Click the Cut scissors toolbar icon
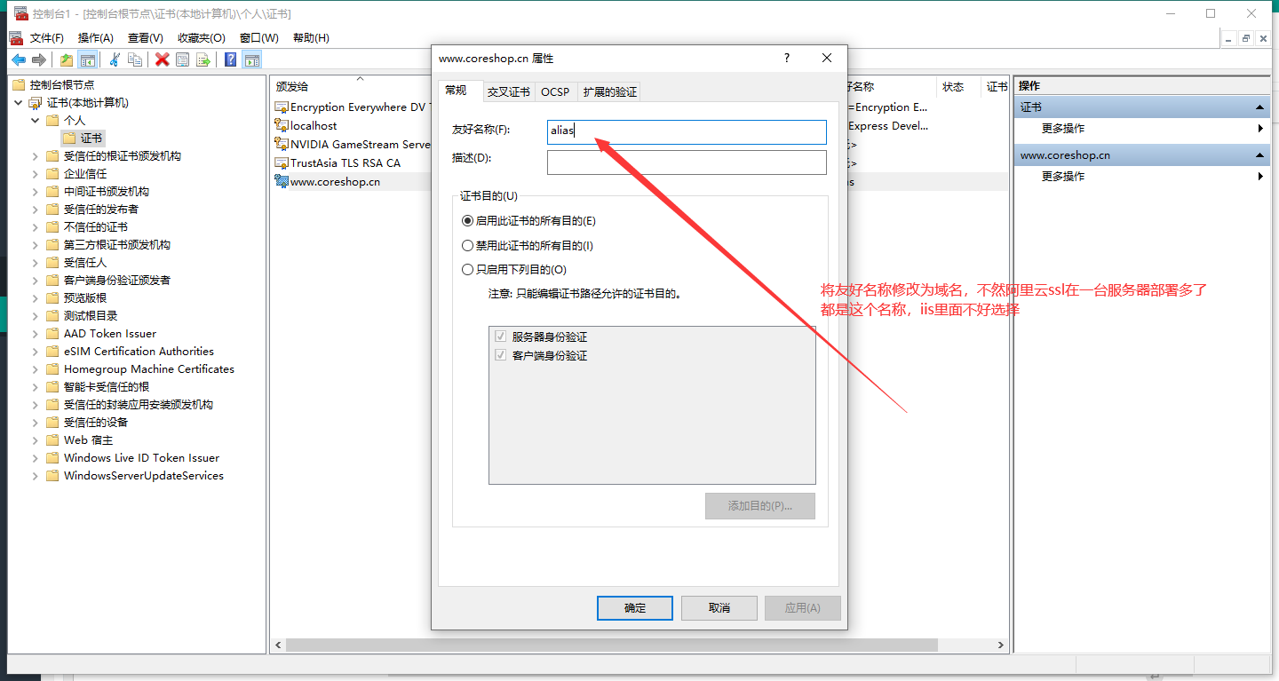The height and width of the screenshot is (681, 1279). [x=115, y=59]
